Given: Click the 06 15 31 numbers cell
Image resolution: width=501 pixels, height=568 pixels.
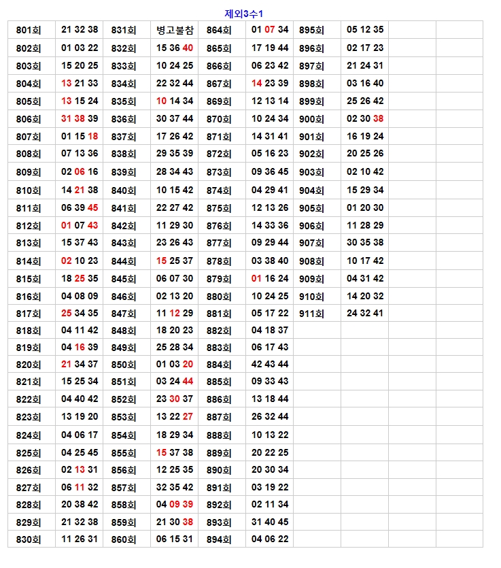Looking at the screenshot, I should point(175,539).
